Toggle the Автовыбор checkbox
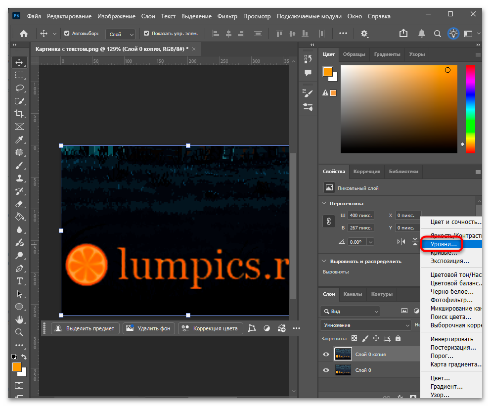The height and width of the screenshot is (406, 490). tap(67, 34)
